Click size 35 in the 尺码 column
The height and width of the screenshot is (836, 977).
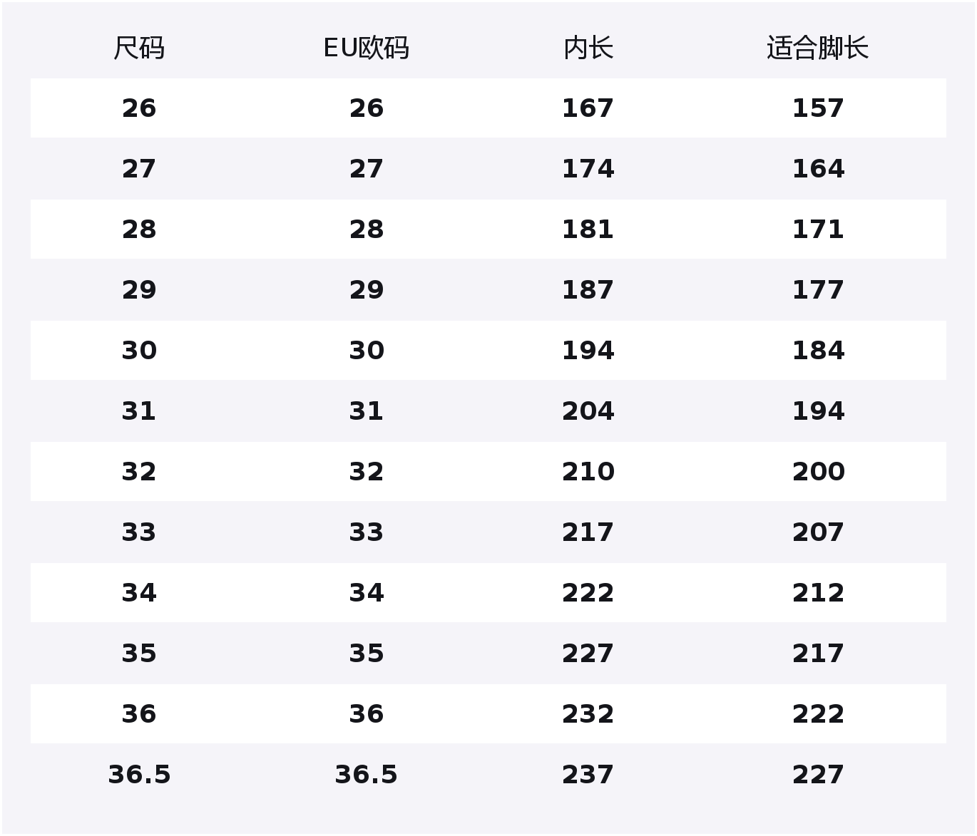[x=139, y=654]
